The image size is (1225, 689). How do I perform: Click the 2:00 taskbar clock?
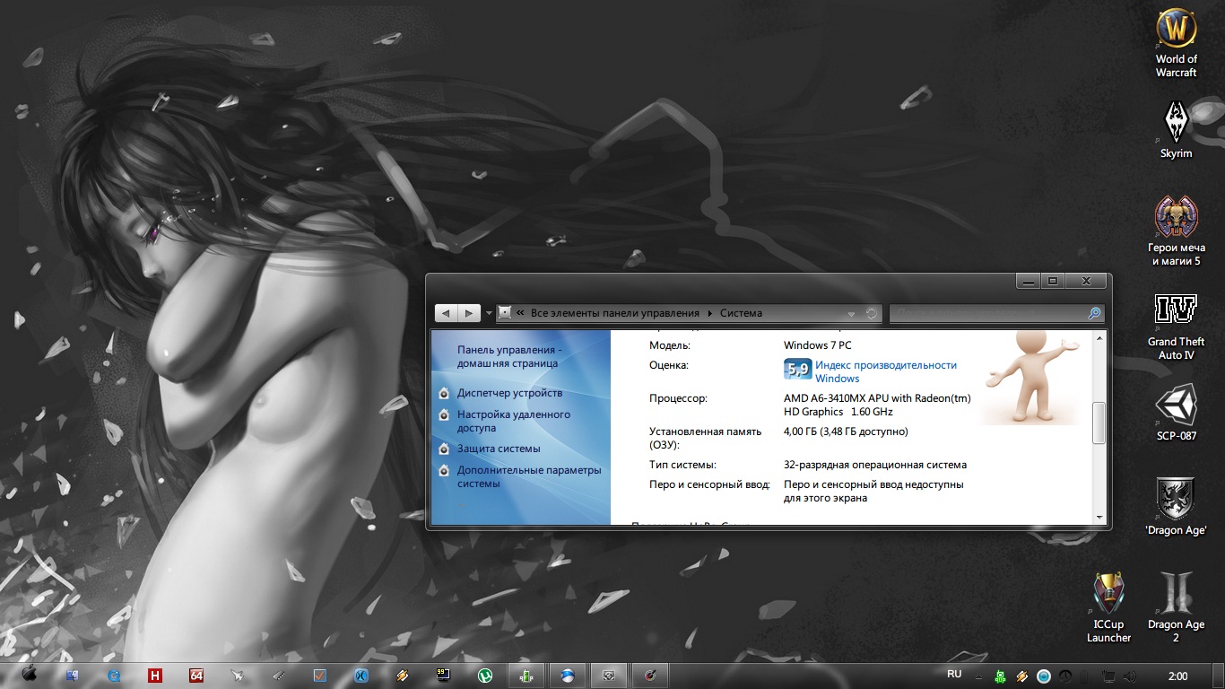[x=1177, y=676]
